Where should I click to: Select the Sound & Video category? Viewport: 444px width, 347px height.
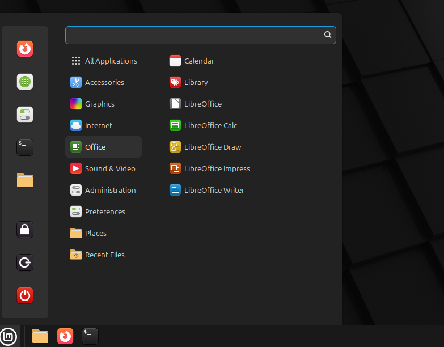104,168
